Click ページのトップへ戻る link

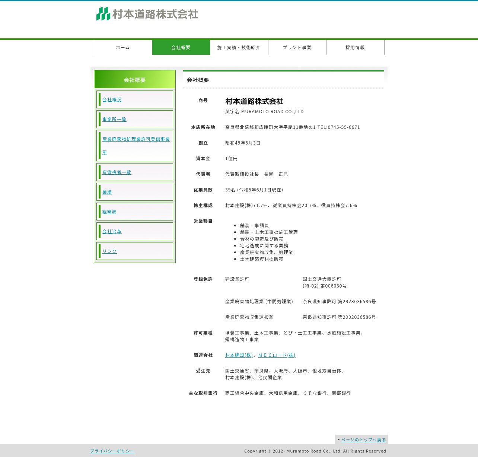pyautogui.click(x=364, y=440)
